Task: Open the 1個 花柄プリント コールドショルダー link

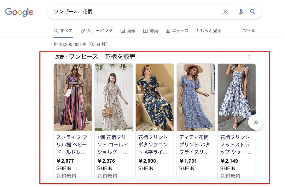Action: [113, 144]
